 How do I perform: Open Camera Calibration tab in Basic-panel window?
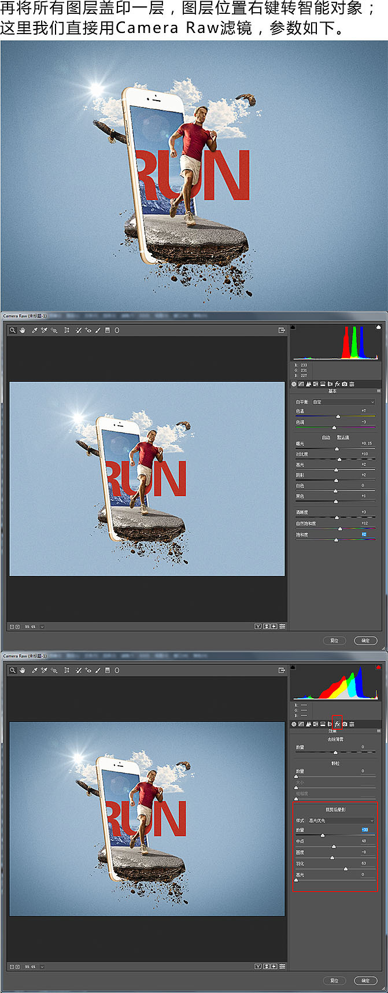pyautogui.click(x=345, y=384)
